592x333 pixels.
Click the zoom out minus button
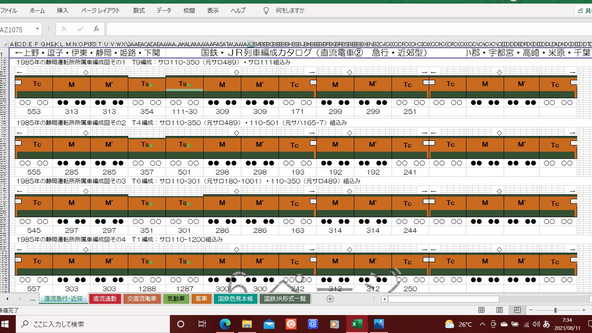531,310
